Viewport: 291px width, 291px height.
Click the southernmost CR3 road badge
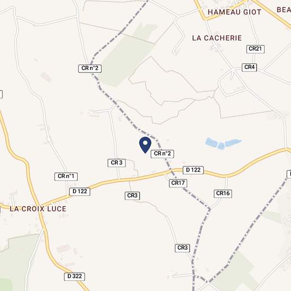click(x=183, y=248)
